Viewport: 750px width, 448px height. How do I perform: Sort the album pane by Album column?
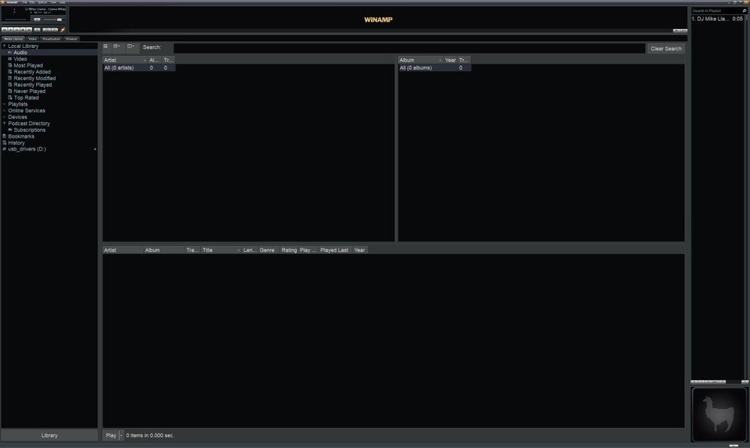421,60
